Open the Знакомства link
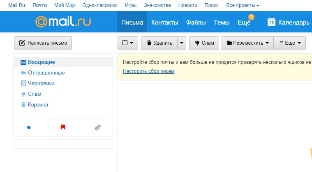This screenshot has width=312, height=172. 157,5
